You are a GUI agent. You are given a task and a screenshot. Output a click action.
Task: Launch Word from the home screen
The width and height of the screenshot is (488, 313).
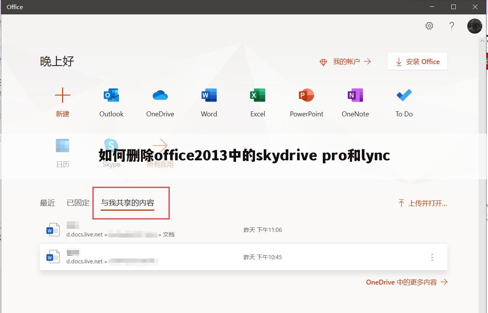tap(208, 95)
